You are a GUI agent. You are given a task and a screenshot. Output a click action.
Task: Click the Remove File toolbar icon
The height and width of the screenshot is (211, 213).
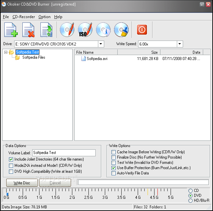[28, 30]
